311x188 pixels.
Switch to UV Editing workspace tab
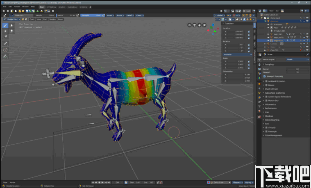point(51,7)
